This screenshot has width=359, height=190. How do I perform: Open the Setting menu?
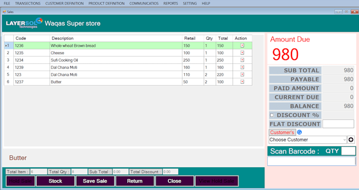pos(190,4)
